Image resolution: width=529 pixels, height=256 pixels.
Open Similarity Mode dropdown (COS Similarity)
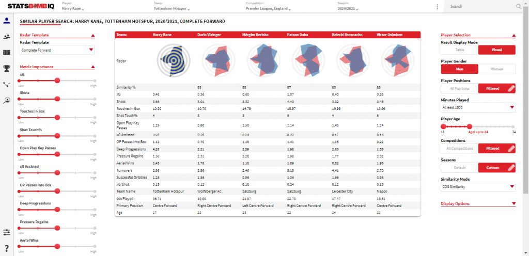click(x=478, y=187)
